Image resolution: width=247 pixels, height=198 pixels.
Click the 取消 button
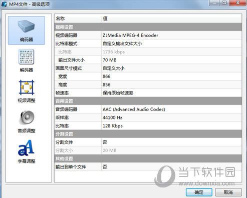(x=228, y=192)
